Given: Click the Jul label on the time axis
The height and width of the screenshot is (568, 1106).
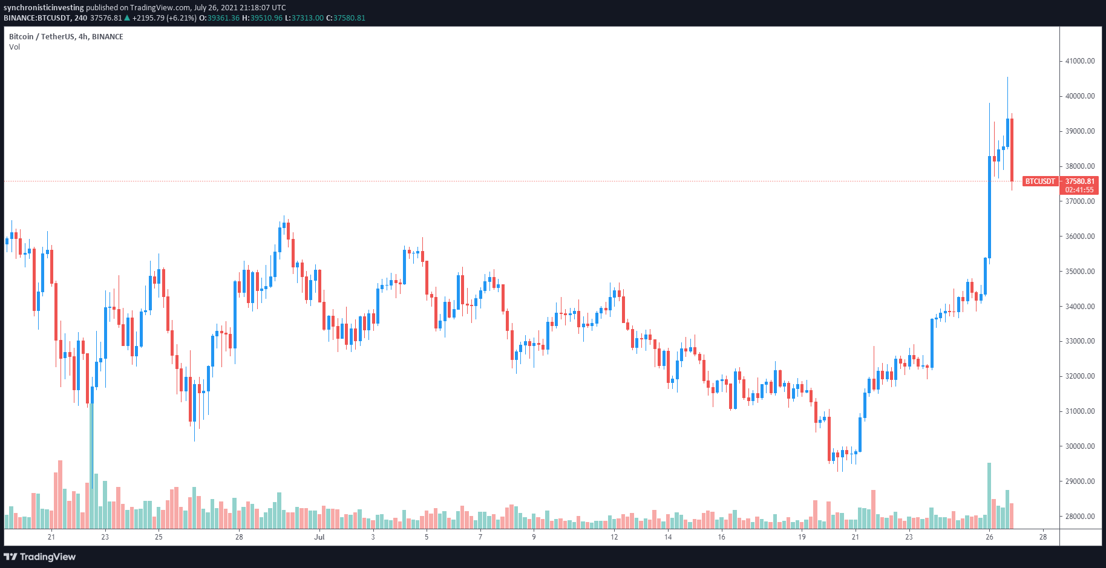Looking at the screenshot, I should click(x=319, y=537).
